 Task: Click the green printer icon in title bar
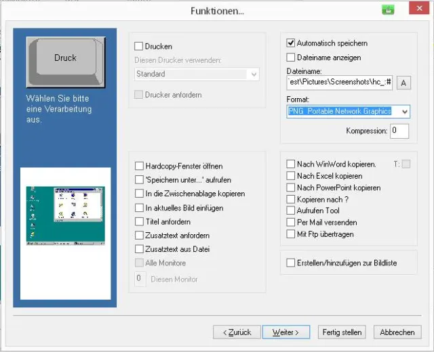[388, 9]
